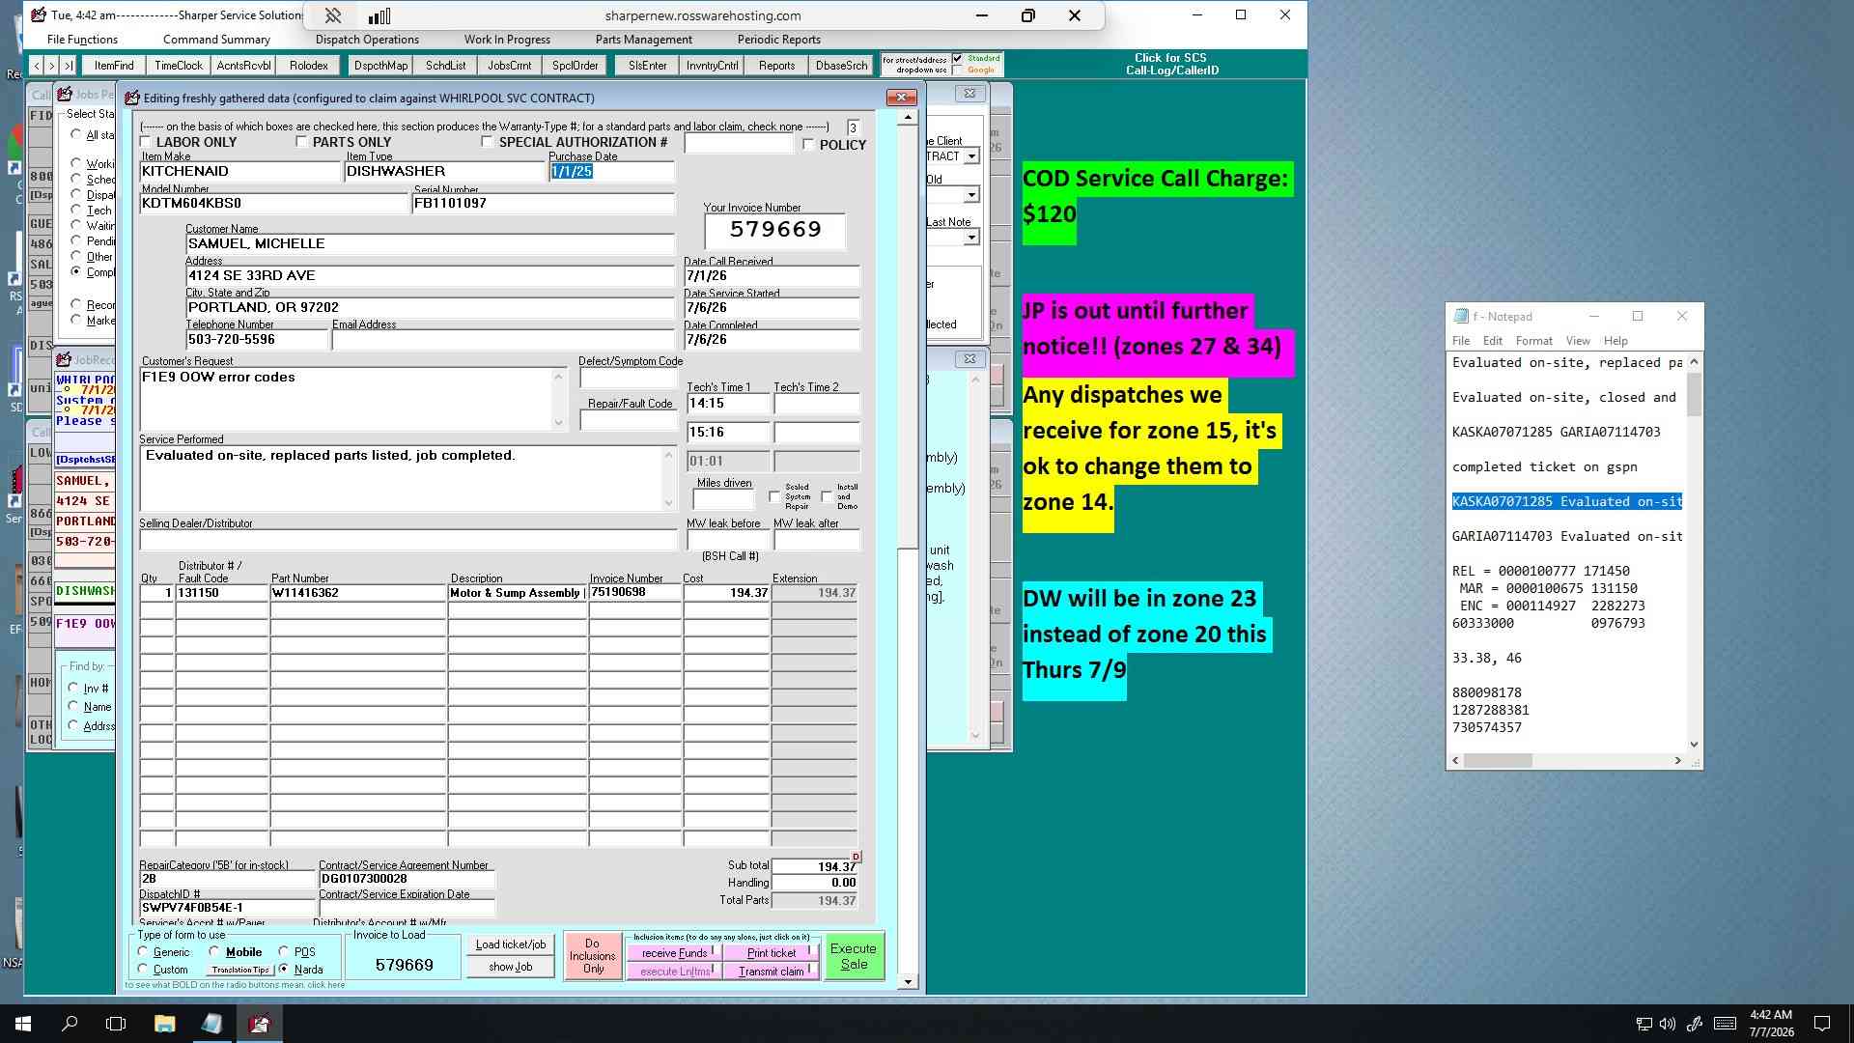Viewport: 1854px width, 1043px height.
Task: Open Task View on the taskbar
Action: [116, 1024]
